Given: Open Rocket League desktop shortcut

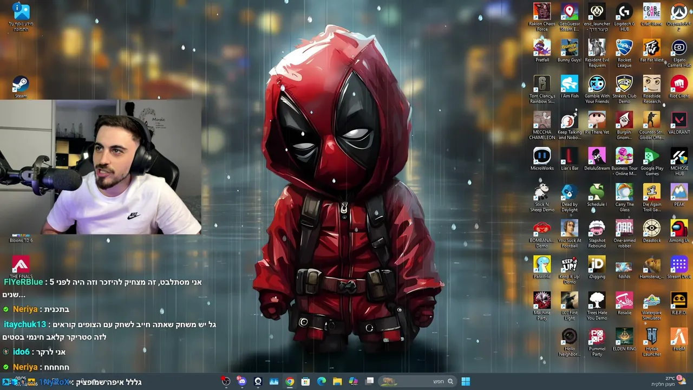Looking at the screenshot, I should click(624, 54).
